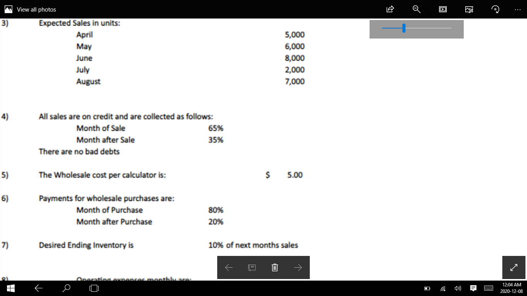
Task: Open the network flyout from the tray
Action: click(x=443, y=288)
